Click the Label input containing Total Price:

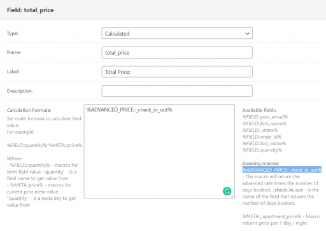(x=177, y=72)
